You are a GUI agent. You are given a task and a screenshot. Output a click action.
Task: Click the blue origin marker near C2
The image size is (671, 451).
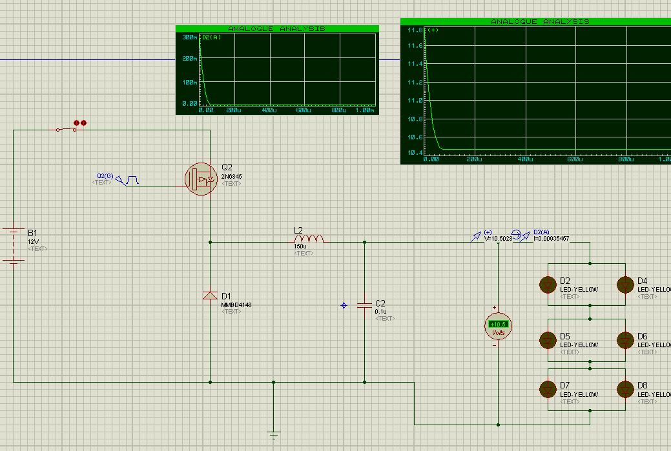[344, 305]
